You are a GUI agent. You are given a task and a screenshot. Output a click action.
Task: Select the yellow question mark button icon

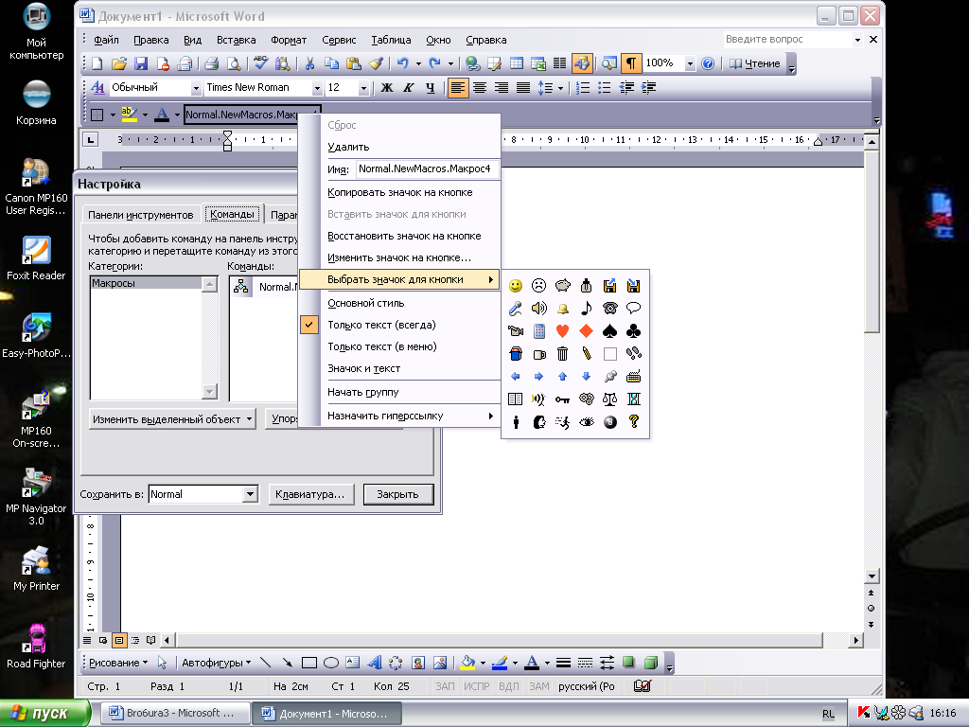tap(633, 421)
